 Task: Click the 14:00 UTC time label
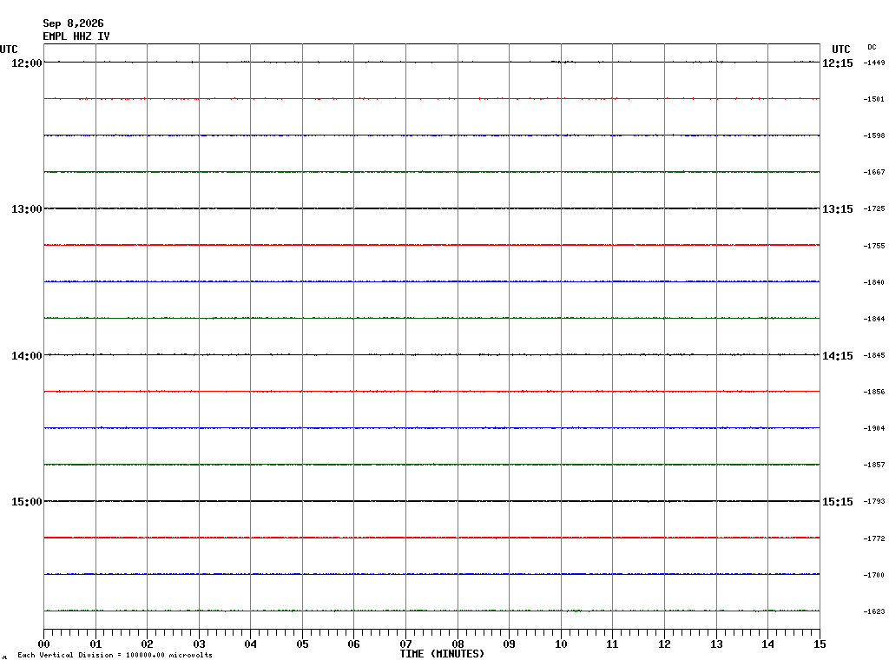pos(27,356)
